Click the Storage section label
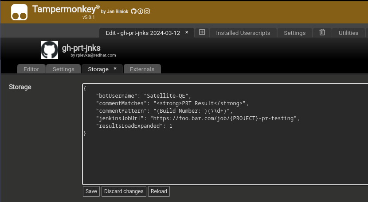Viewport: 368px width, 202px height. coord(20,87)
